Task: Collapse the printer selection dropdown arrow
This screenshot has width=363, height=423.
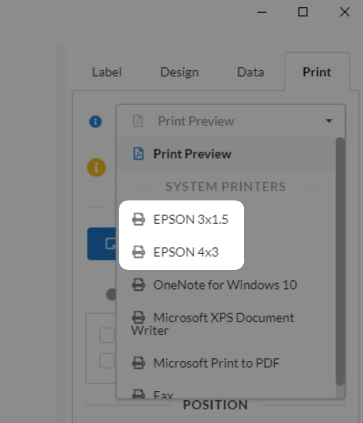Action: (x=329, y=121)
